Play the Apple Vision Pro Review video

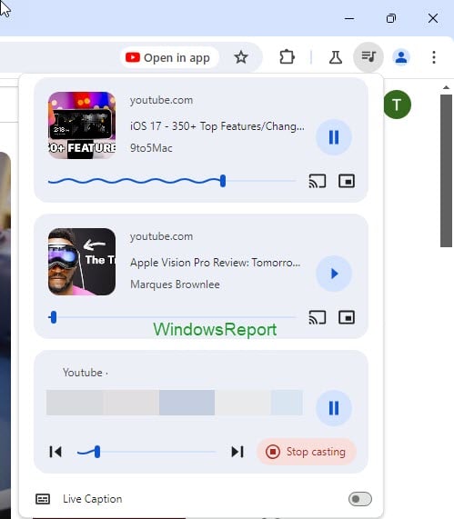[x=334, y=274]
